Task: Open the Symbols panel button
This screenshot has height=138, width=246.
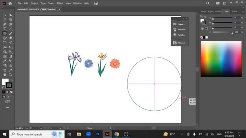Action: coord(180,35)
